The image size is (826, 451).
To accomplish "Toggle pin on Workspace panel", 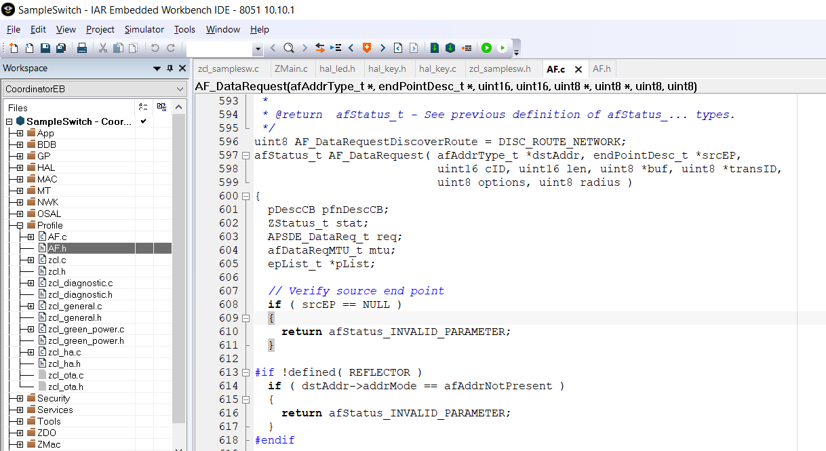I will pos(170,68).
